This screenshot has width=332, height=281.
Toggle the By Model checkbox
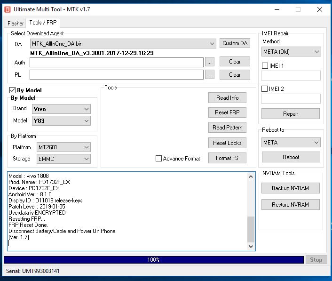click(x=12, y=90)
